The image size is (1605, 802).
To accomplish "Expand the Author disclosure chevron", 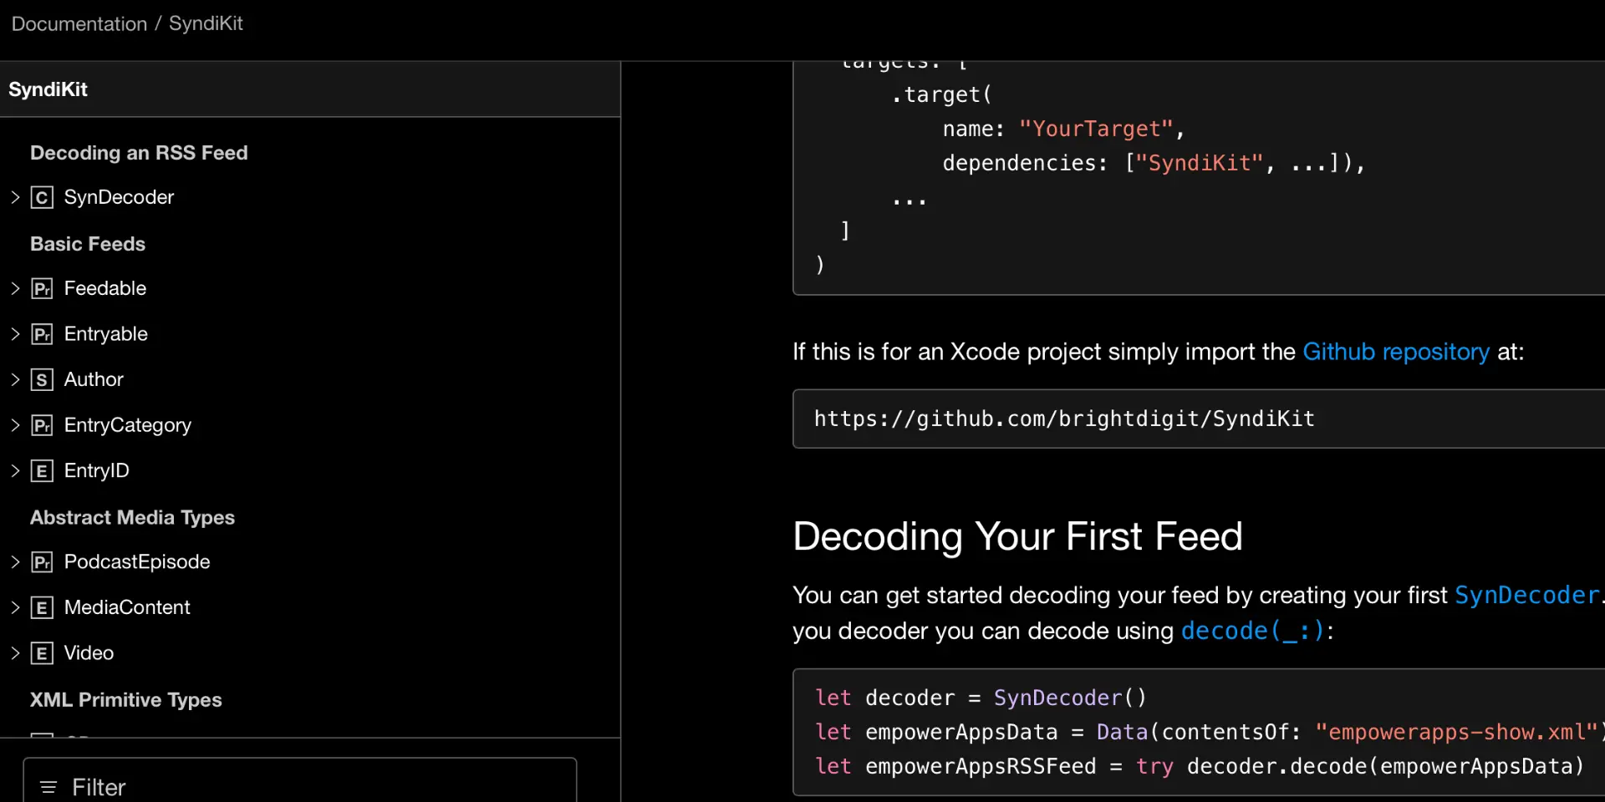I will 15,379.
